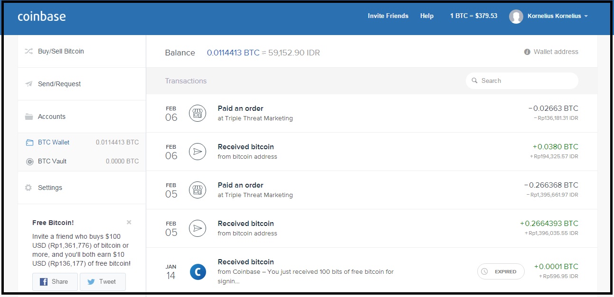
Task: Click the transactions Search field
Action: click(x=522, y=81)
